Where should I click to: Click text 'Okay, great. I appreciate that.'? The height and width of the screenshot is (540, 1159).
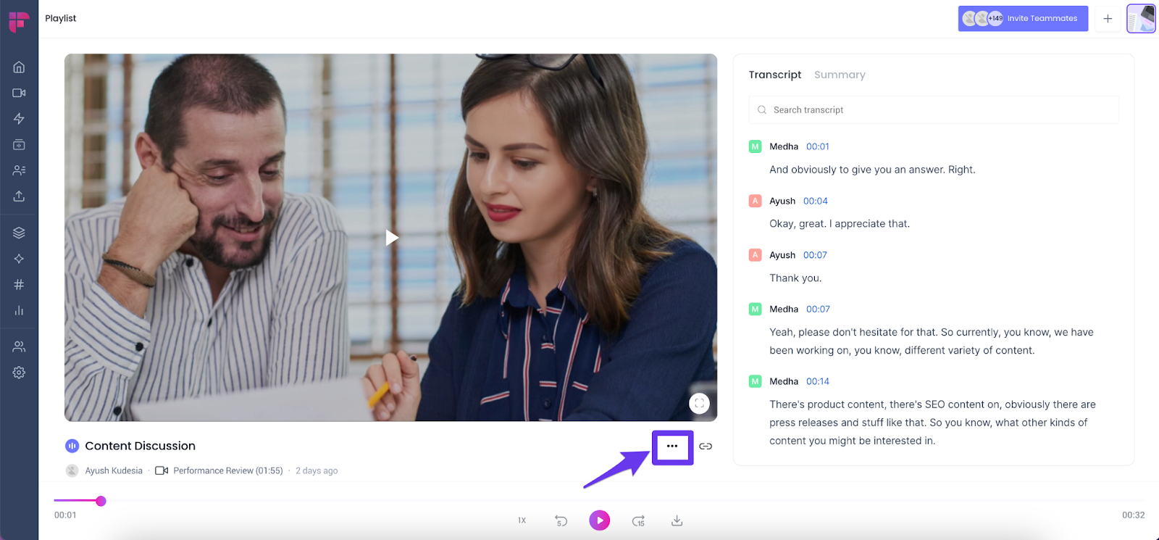[x=840, y=224]
